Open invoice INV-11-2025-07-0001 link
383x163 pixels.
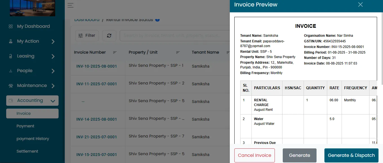click(x=97, y=84)
